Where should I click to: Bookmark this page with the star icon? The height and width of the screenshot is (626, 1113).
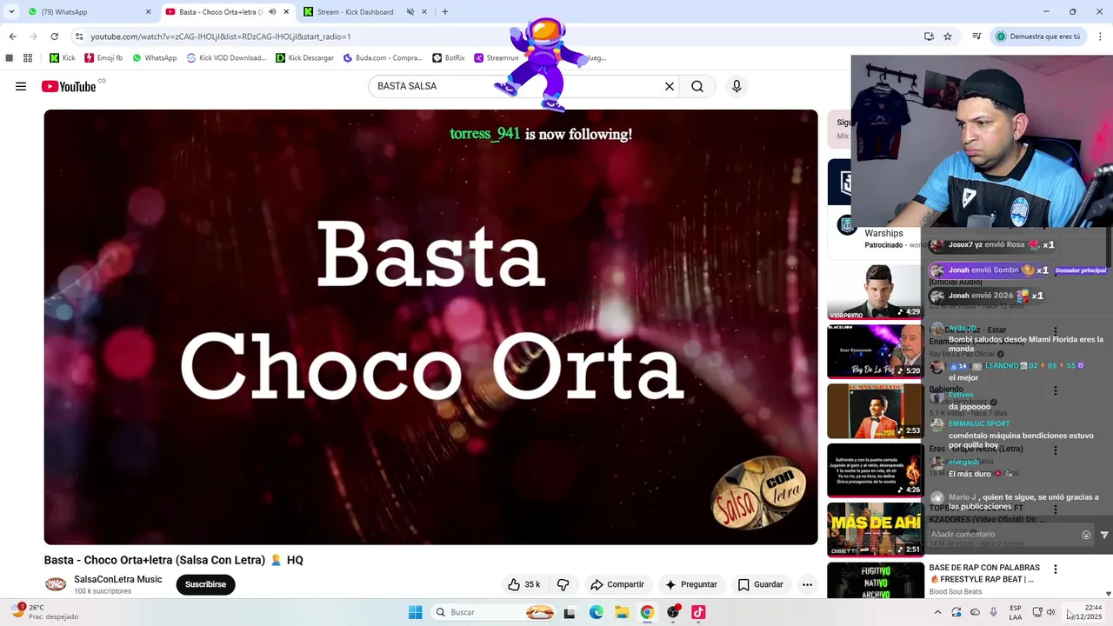(948, 37)
